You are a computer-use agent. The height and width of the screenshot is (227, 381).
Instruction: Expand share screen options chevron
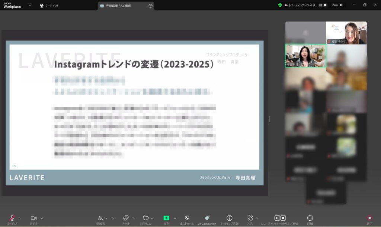(x=175, y=218)
